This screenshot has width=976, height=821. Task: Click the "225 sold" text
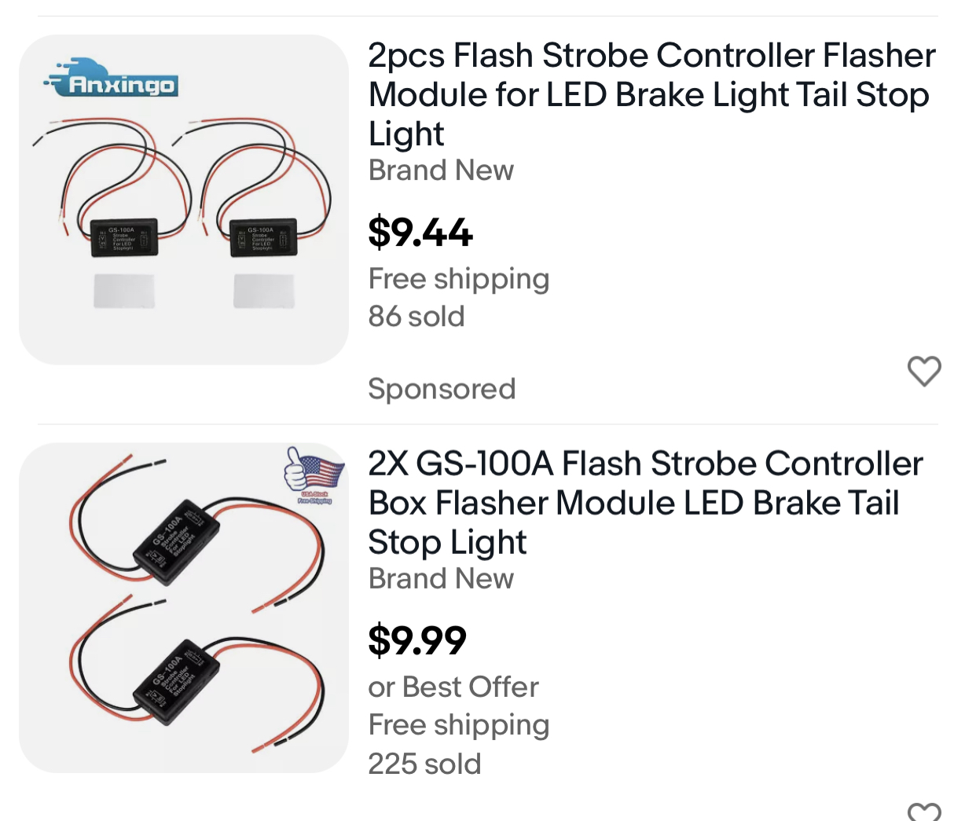tap(424, 764)
